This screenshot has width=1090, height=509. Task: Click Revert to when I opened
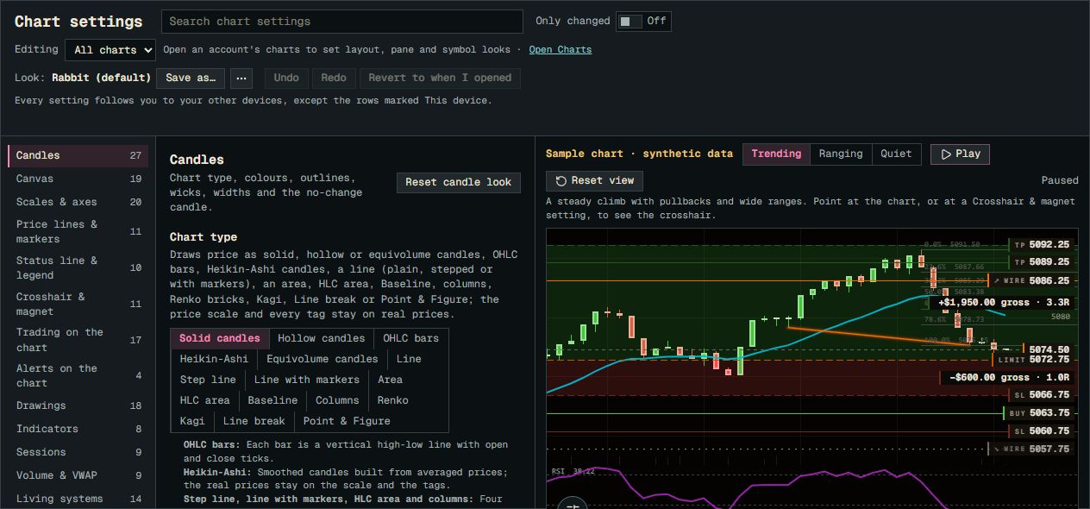pos(440,78)
